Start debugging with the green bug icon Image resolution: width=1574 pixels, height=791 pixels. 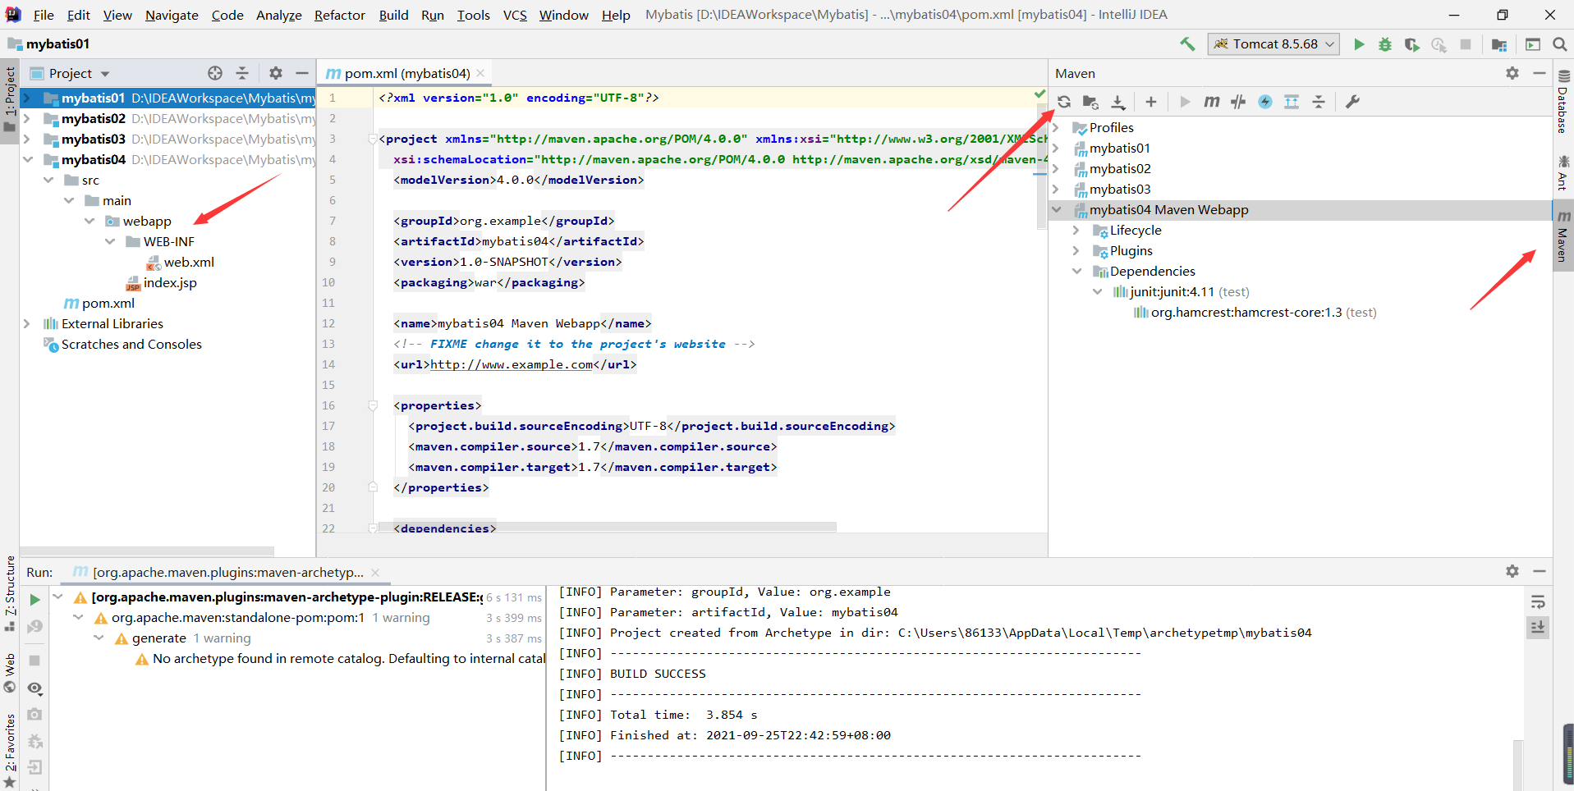(x=1385, y=44)
